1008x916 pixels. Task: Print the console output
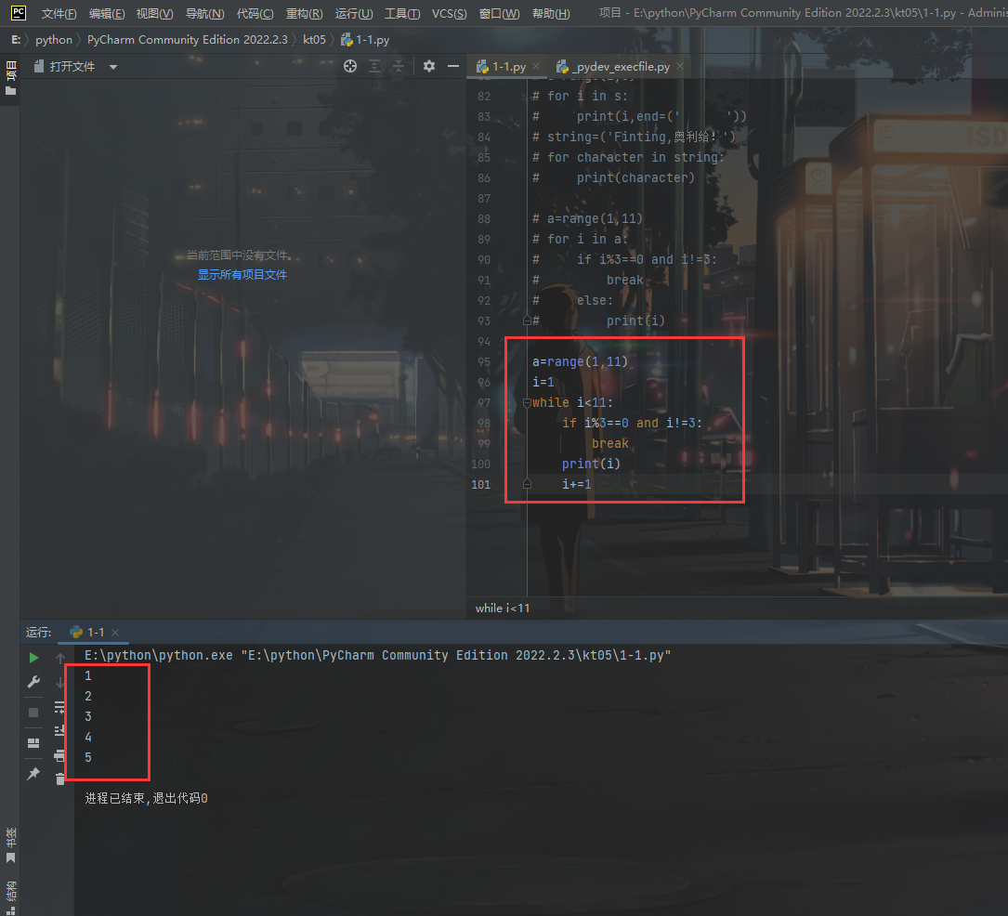[59, 755]
